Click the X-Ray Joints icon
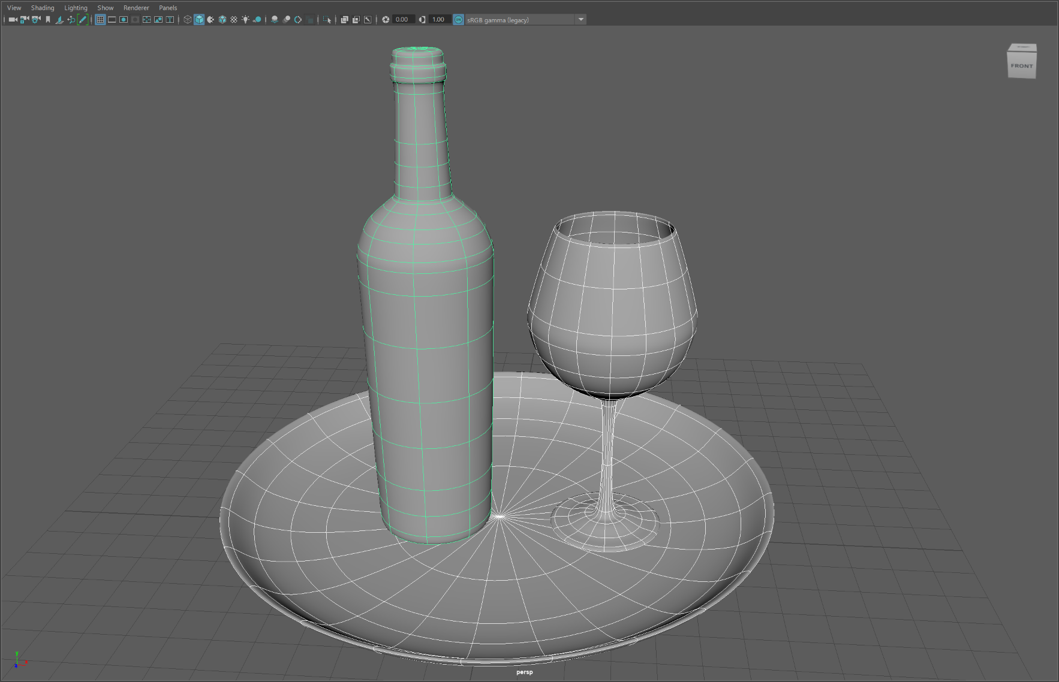The height and width of the screenshot is (682, 1059). tap(368, 20)
